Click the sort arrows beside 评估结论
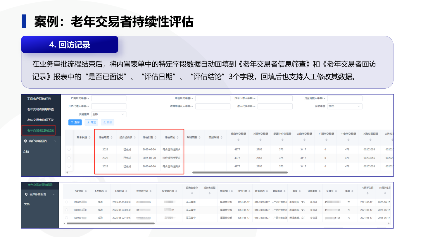Screen dimensions: 421x237 coord(177,138)
